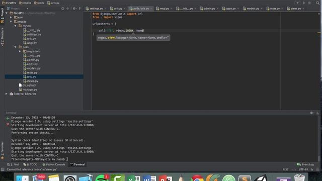322x181 pixels.
Task: Collapse the outer mysite folder
Action: pos(11,22)
